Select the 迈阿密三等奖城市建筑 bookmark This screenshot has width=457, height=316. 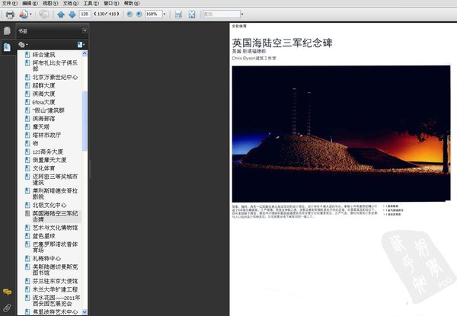(55, 180)
